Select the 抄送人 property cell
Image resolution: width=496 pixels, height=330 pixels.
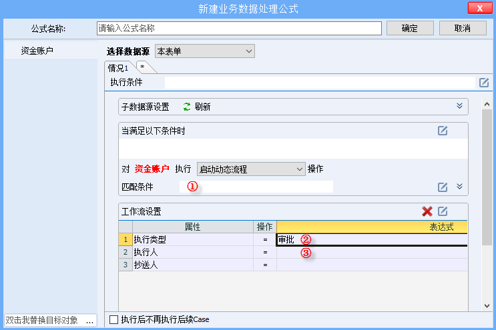tap(193, 265)
